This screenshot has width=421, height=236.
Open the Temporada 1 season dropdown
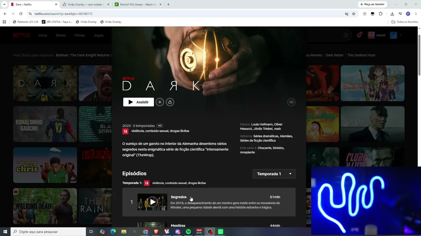click(274, 174)
